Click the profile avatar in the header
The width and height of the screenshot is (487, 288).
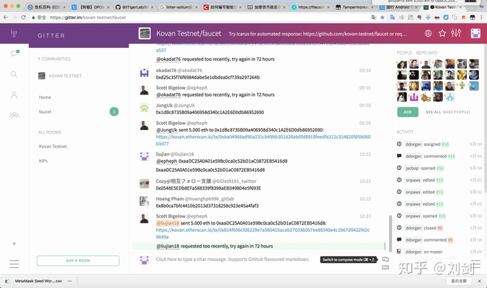[x=476, y=33]
